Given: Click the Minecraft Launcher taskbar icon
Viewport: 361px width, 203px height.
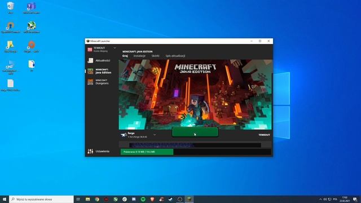Looking at the screenshot, I should click(189, 199).
